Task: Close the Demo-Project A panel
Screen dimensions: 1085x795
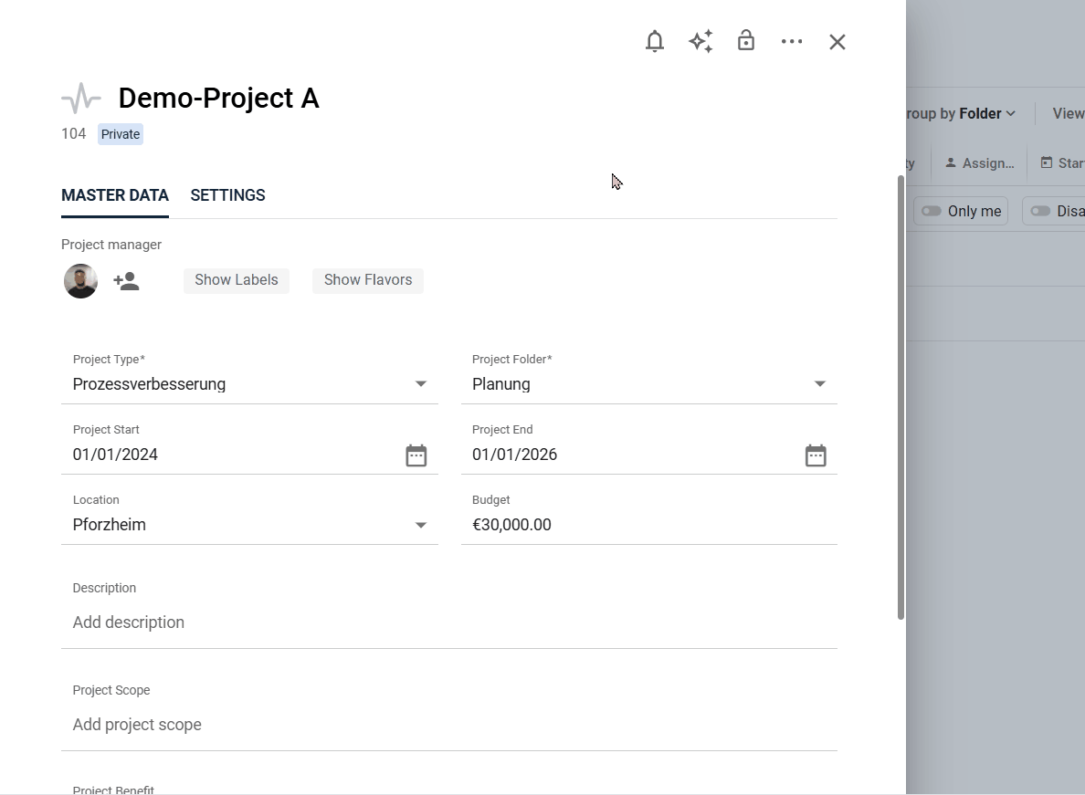Action: click(x=837, y=42)
